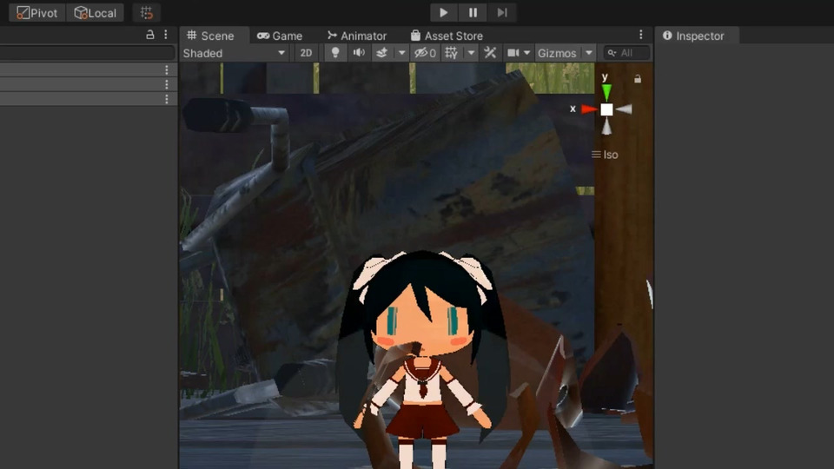Open first row options menu in left panel

pyautogui.click(x=167, y=69)
